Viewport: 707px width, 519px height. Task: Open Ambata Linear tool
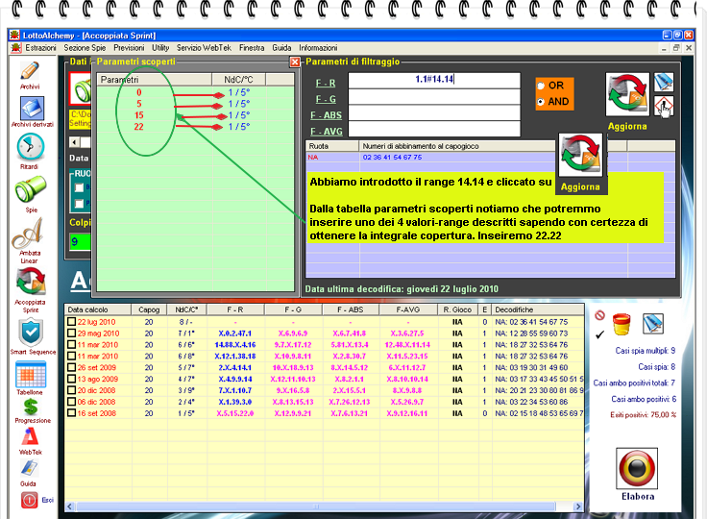click(x=28, y=233)
